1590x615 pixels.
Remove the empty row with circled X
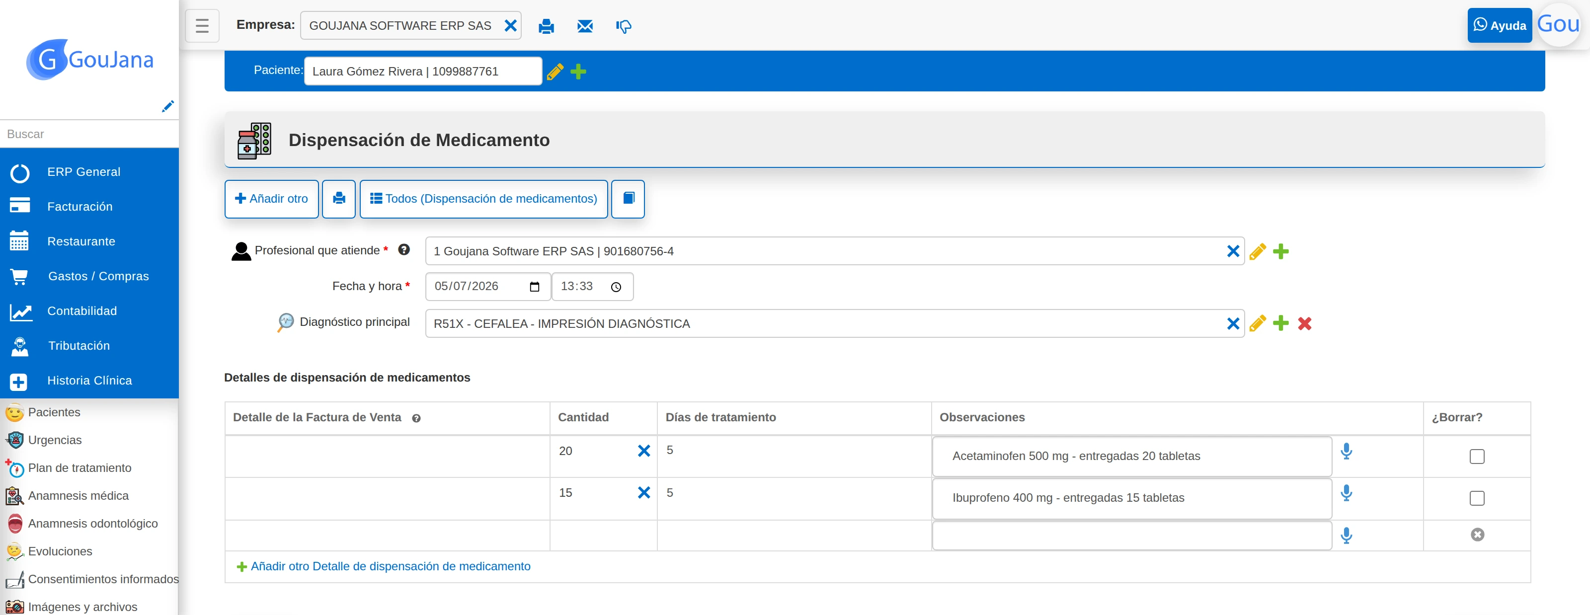click(x=1477, y=535)
